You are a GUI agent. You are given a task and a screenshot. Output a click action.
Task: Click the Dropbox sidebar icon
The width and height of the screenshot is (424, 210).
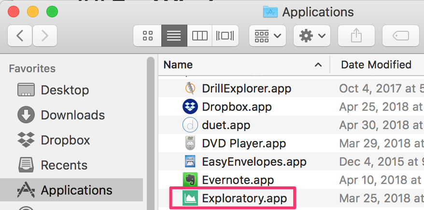pyautogui.click(x=26, y=140)
